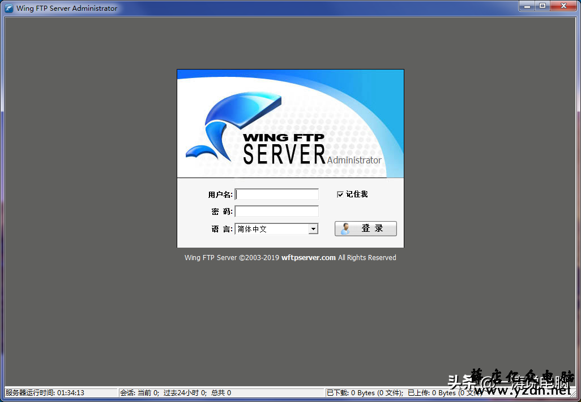The width and height of the screenshot is (581, 402).
Task: Focus the 用户名 username input field
Action: coord(277,194)
